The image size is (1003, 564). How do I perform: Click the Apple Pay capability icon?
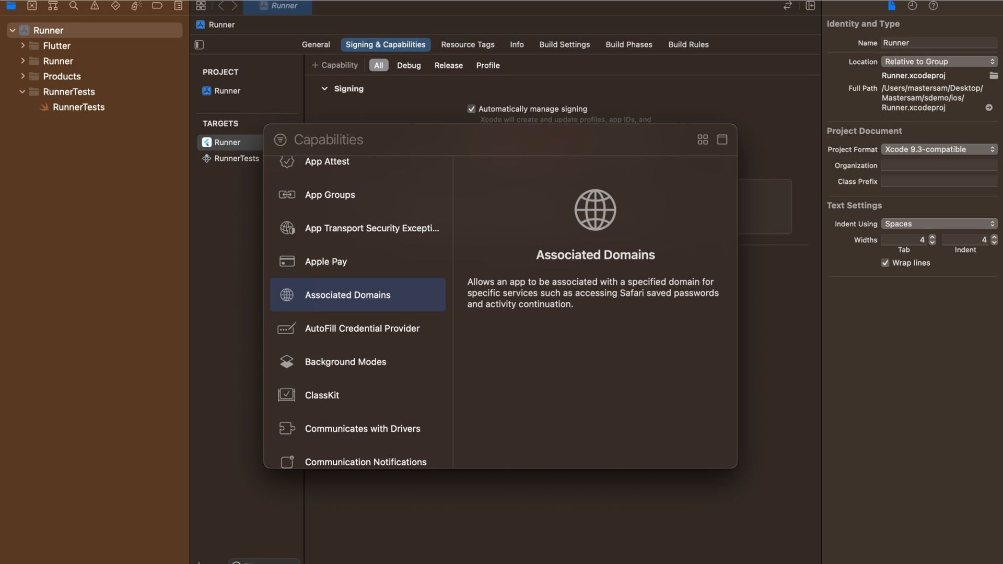point(287,261)
